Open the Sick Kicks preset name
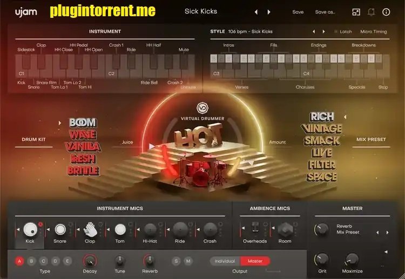The height and width of the screenshot is (279, 405). (x=201, y=11)
